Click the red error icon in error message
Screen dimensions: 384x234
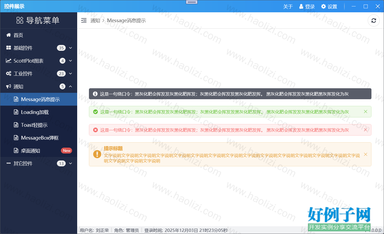point(95,130)
